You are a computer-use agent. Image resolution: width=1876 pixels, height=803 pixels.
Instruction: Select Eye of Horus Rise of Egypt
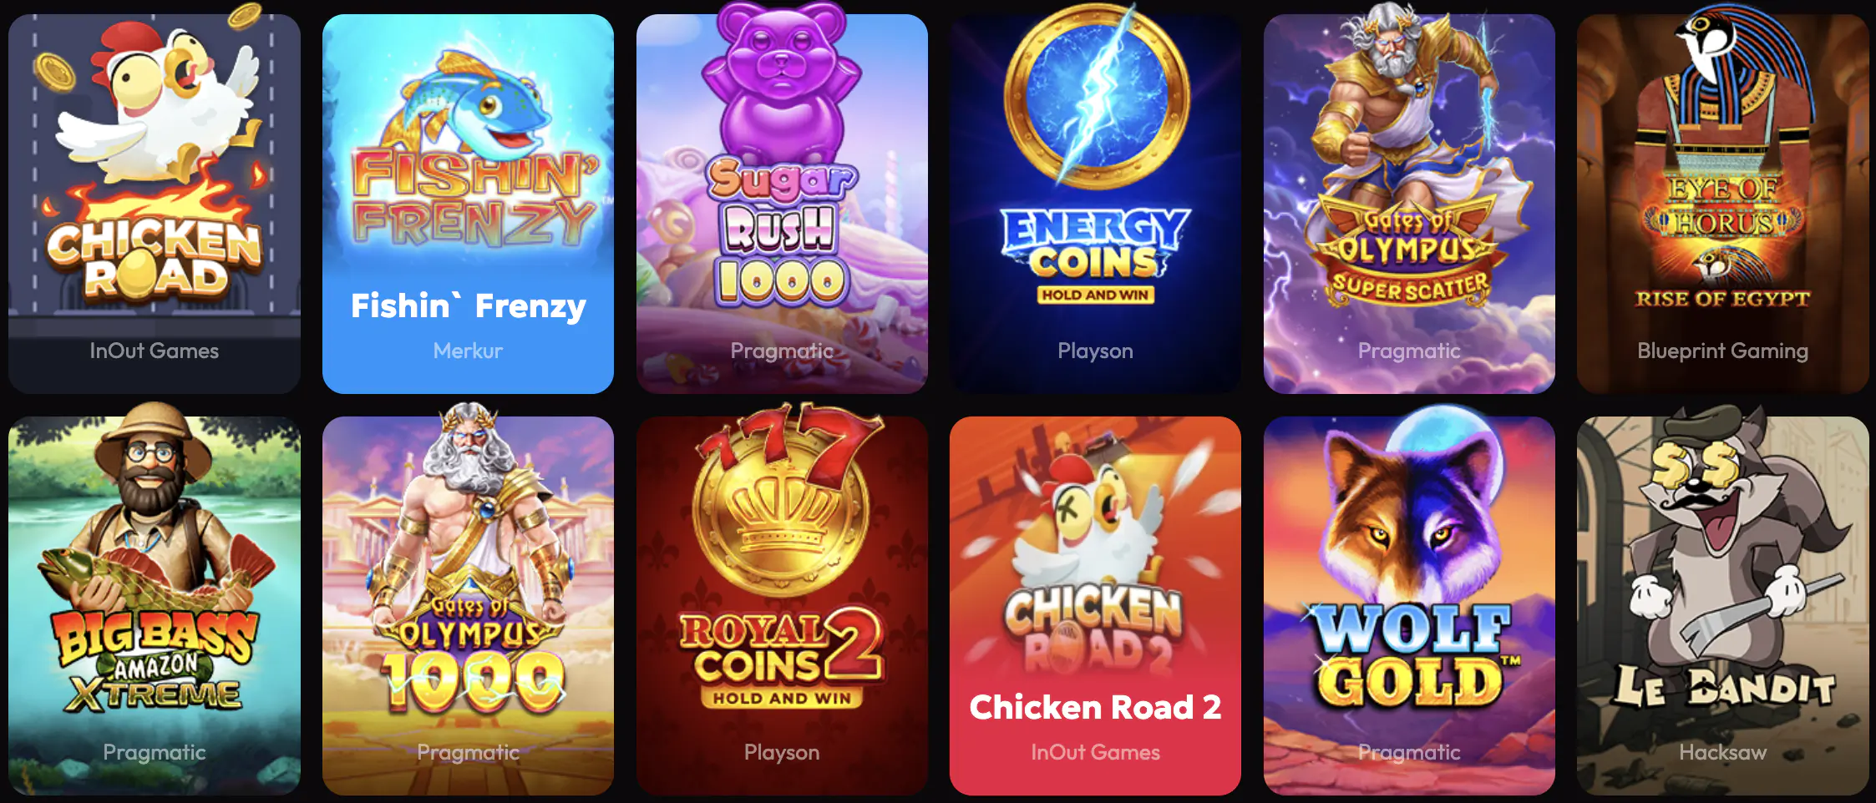[x=1722, y=203]
